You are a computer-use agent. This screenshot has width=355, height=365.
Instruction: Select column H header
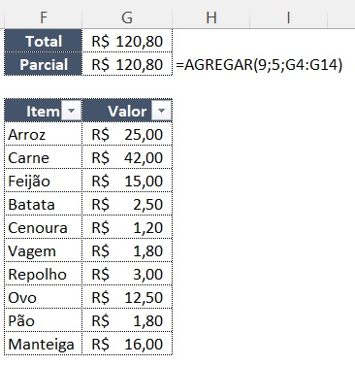pyautogui.click(x=211, y=17)
